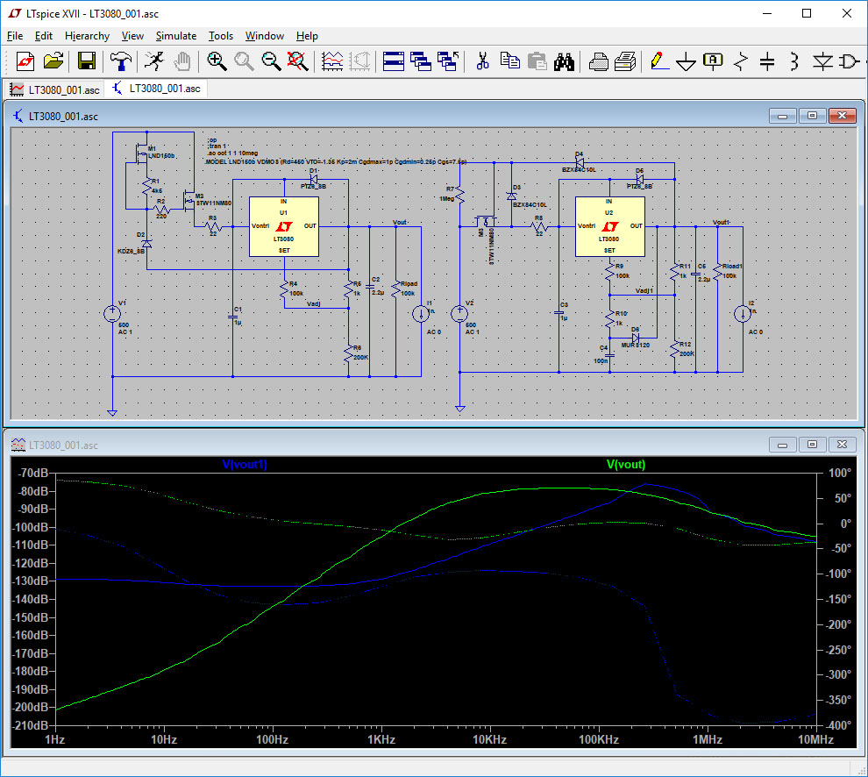Open the Window menu
868x777 pixels.
(x=265, y=36)
